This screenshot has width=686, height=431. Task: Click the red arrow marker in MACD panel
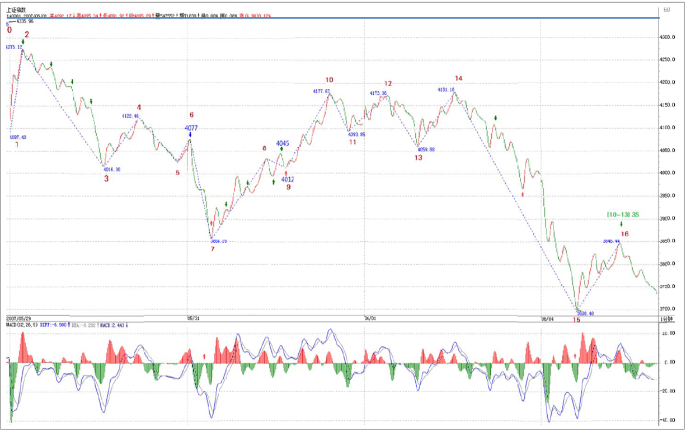coord(205,355)
